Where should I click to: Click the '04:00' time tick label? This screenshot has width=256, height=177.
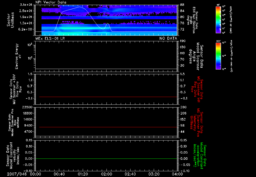click(177, 174)
